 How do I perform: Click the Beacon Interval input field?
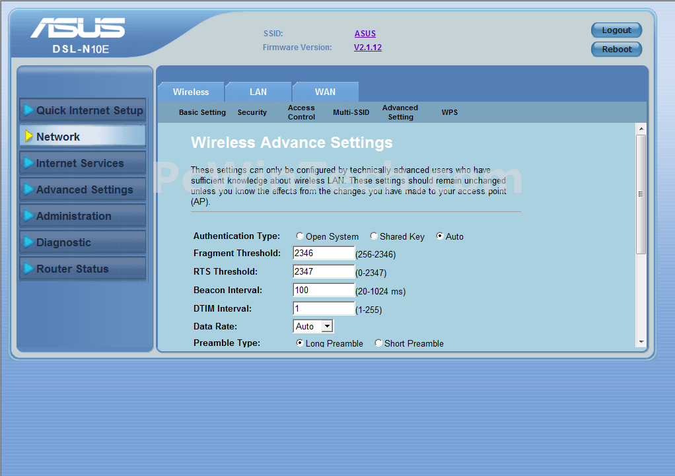tap(323, 290)
